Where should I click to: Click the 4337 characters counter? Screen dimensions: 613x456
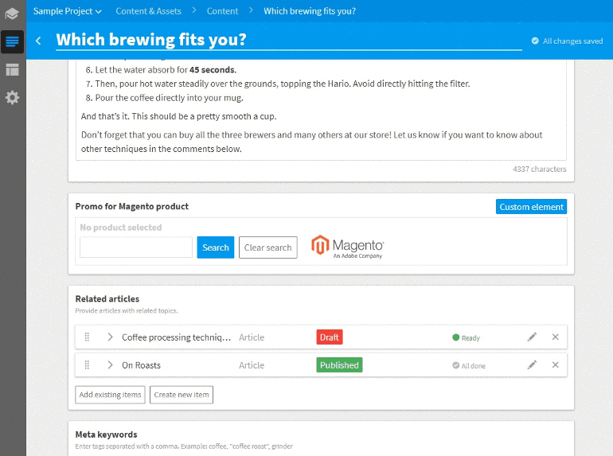(540, 170)
